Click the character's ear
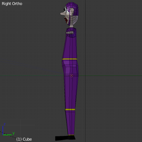Viewport: 142px width, 142px height. [x=72, y=12]
